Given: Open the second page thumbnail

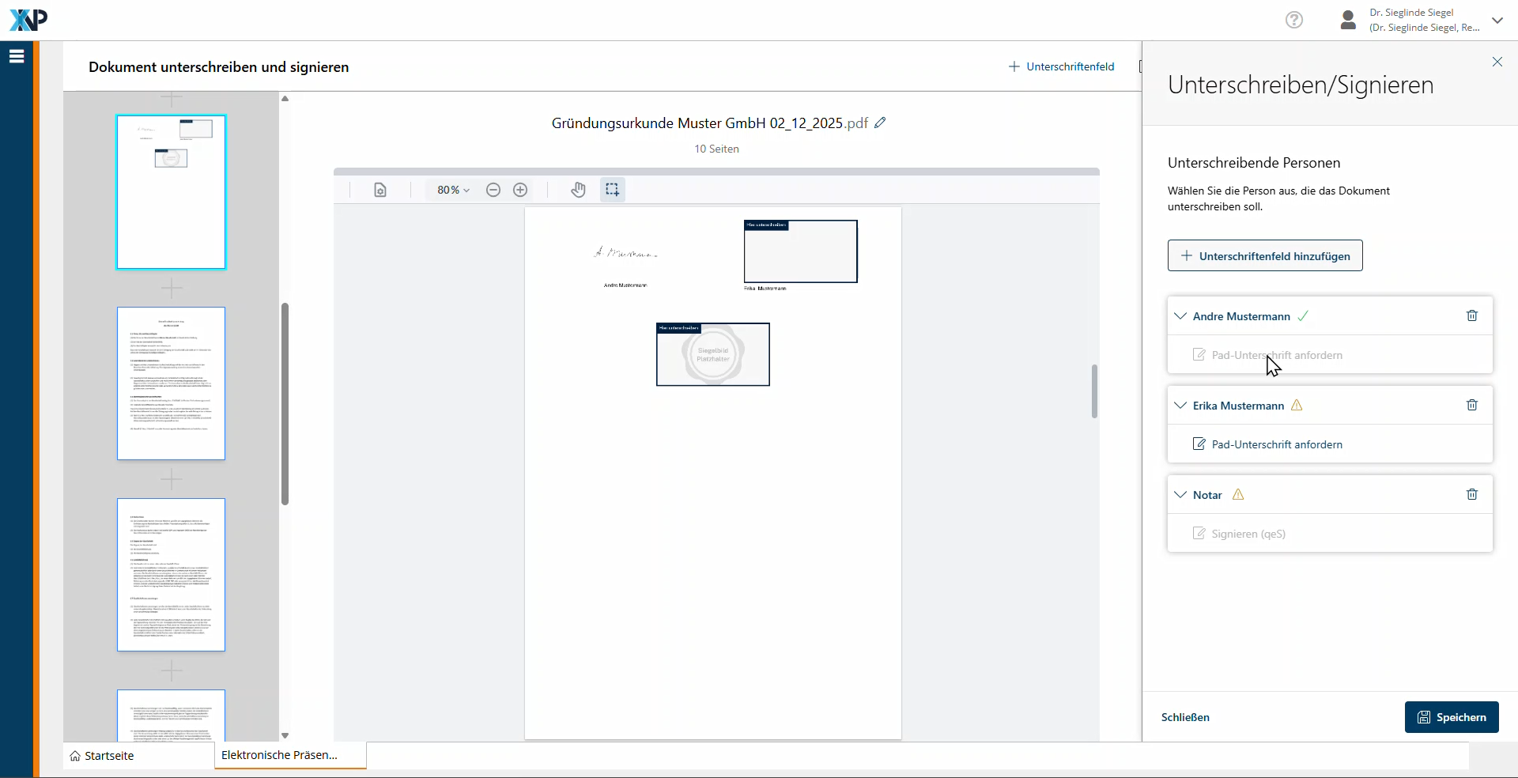Looking at the screenshot, I should (171, 383).
